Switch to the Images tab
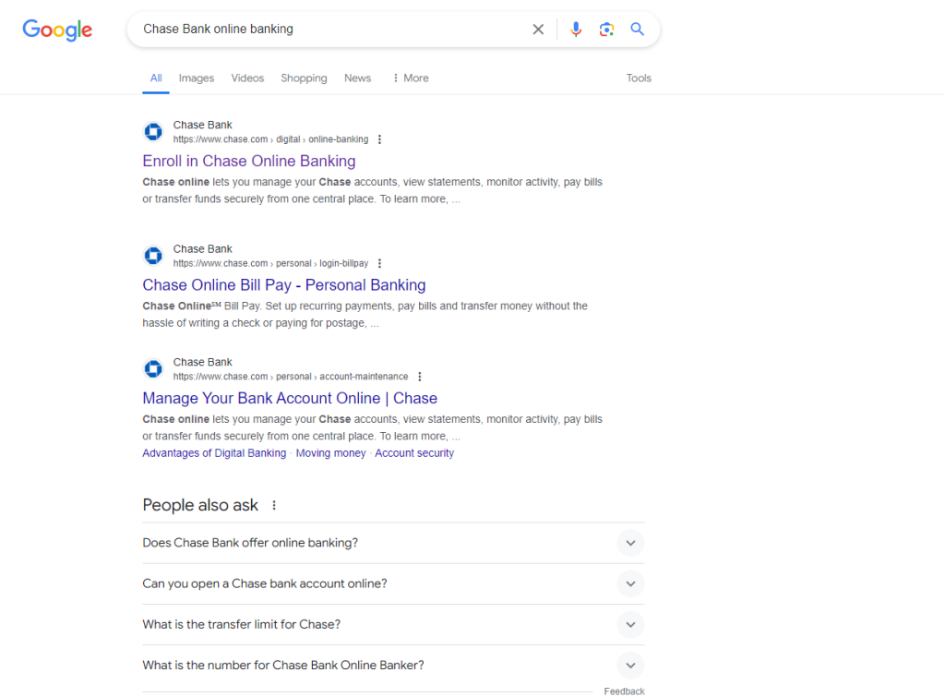 tap(196, 78)
